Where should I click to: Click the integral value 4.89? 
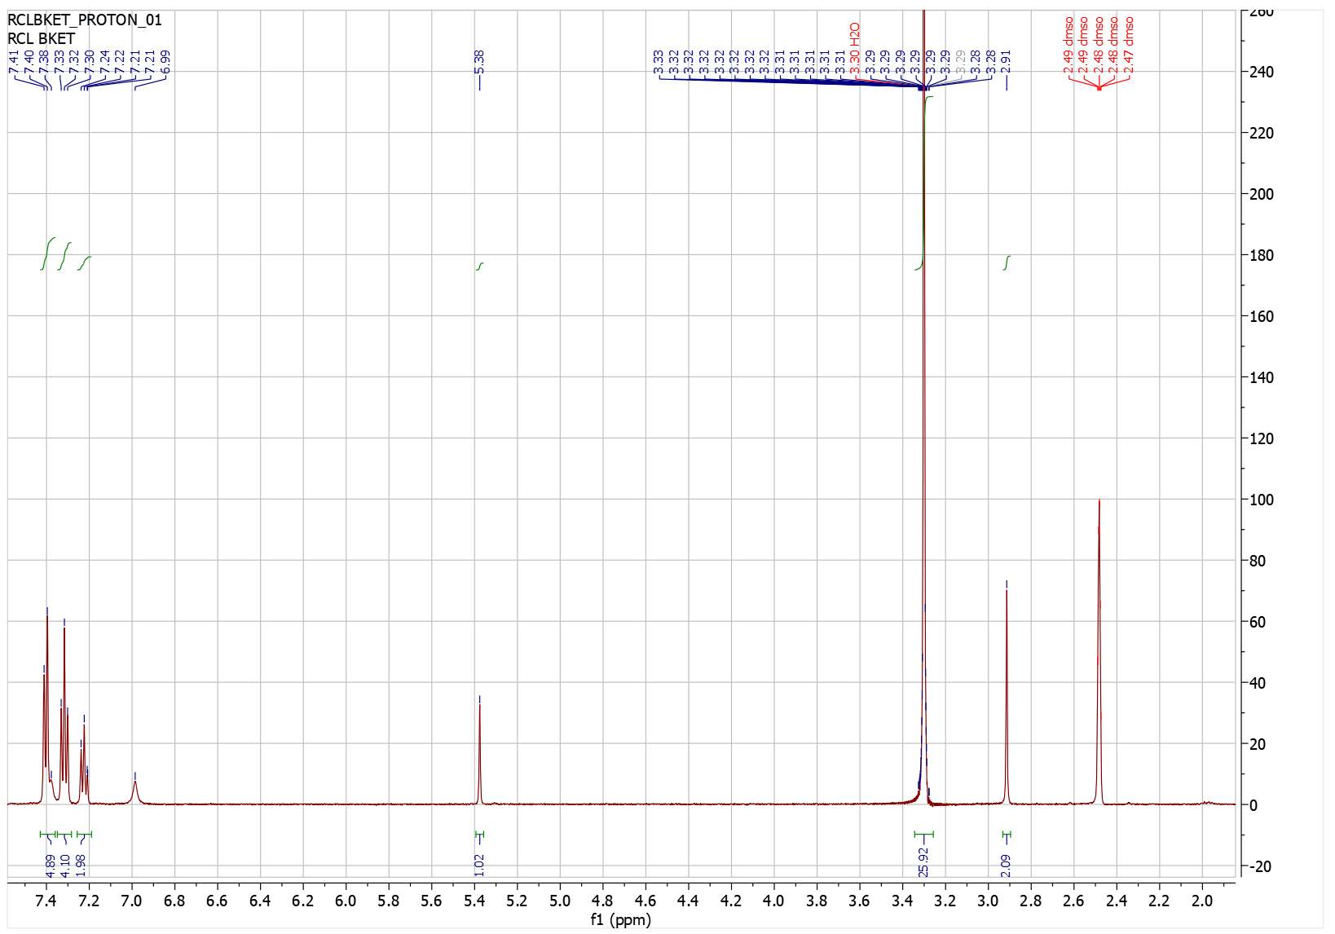click(51, 864)
